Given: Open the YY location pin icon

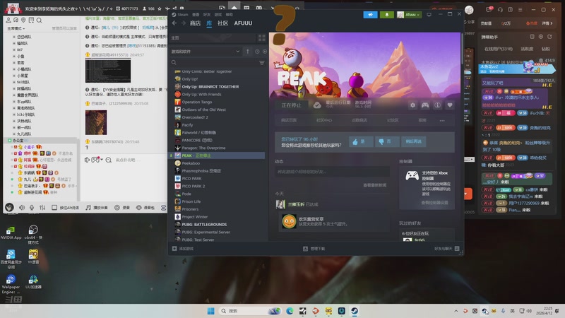Looking at the screenshot, I should pyautogui.click(x=23, y=20).
